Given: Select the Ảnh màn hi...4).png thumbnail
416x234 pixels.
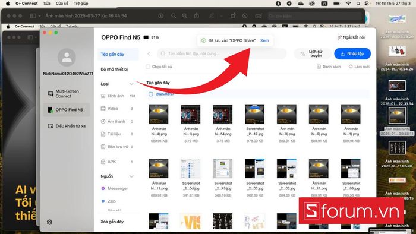Looking at the screenshot, I should click(159, 114).
